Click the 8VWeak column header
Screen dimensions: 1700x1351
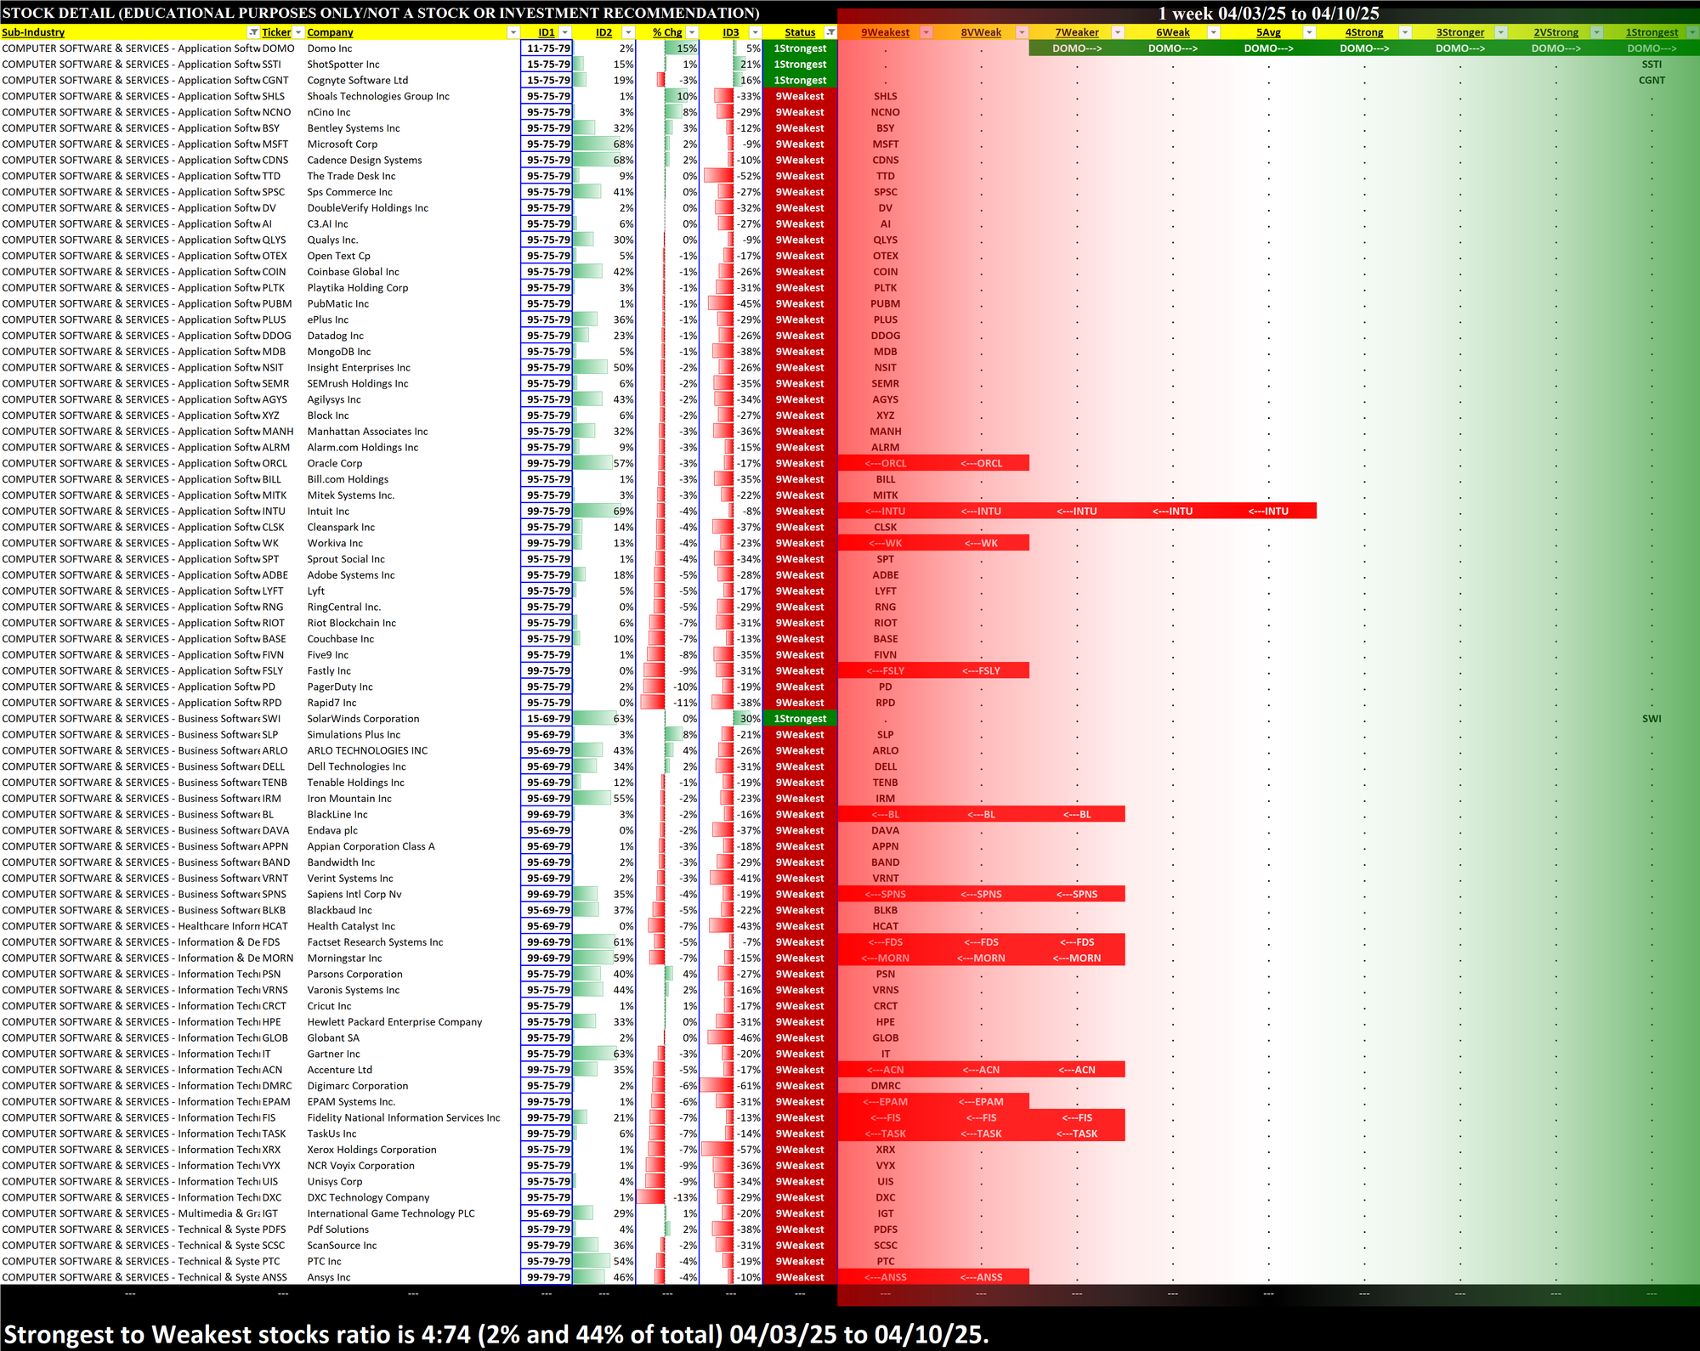tap(980, 32)
